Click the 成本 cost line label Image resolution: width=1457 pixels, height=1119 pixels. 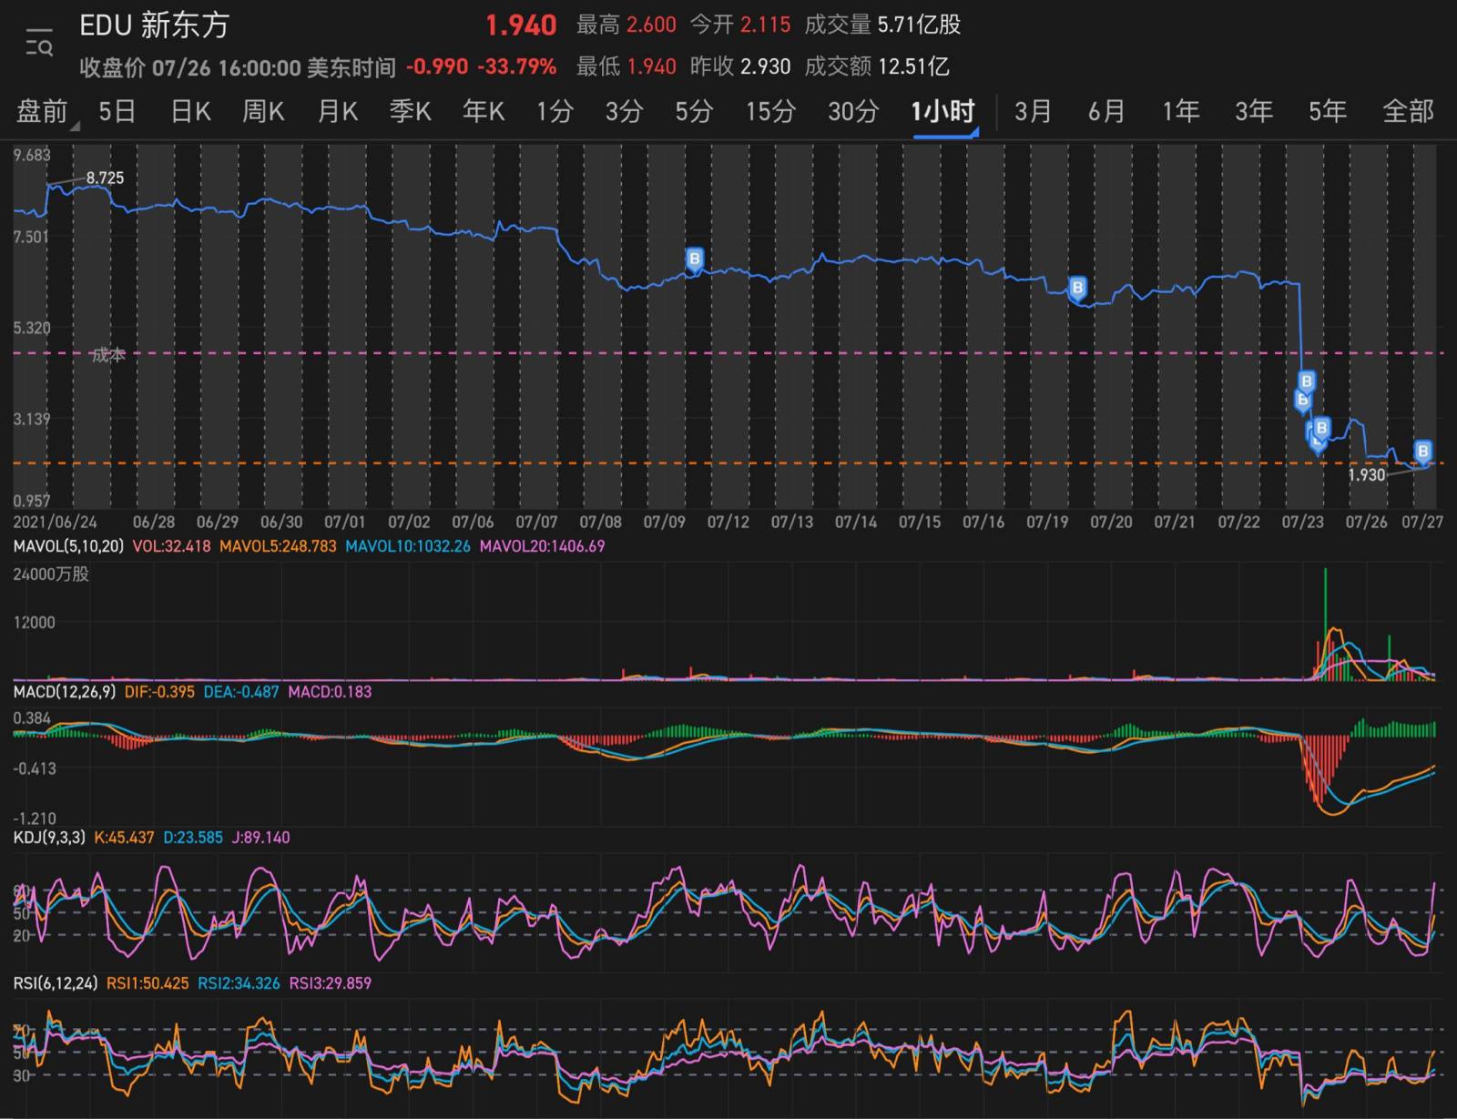coord(108,355)
